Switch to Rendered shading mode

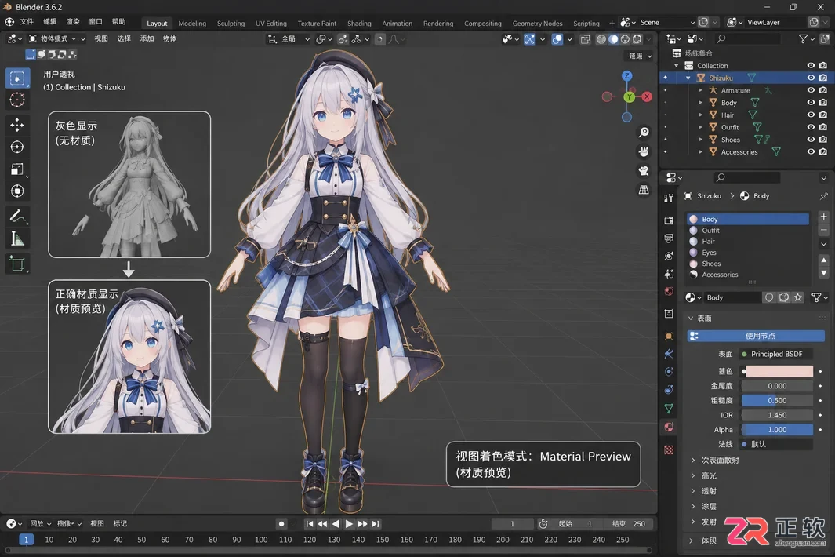click(x=637, y=39)
